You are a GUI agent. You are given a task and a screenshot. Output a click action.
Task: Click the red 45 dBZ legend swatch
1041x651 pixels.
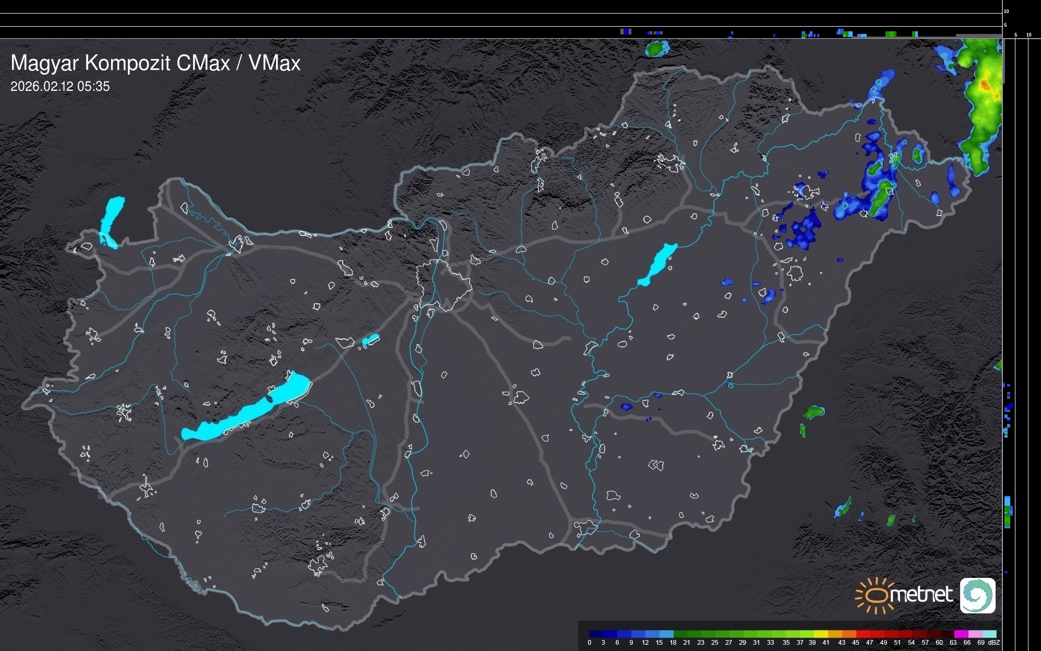pyautogui.click(x=863, y=634)
